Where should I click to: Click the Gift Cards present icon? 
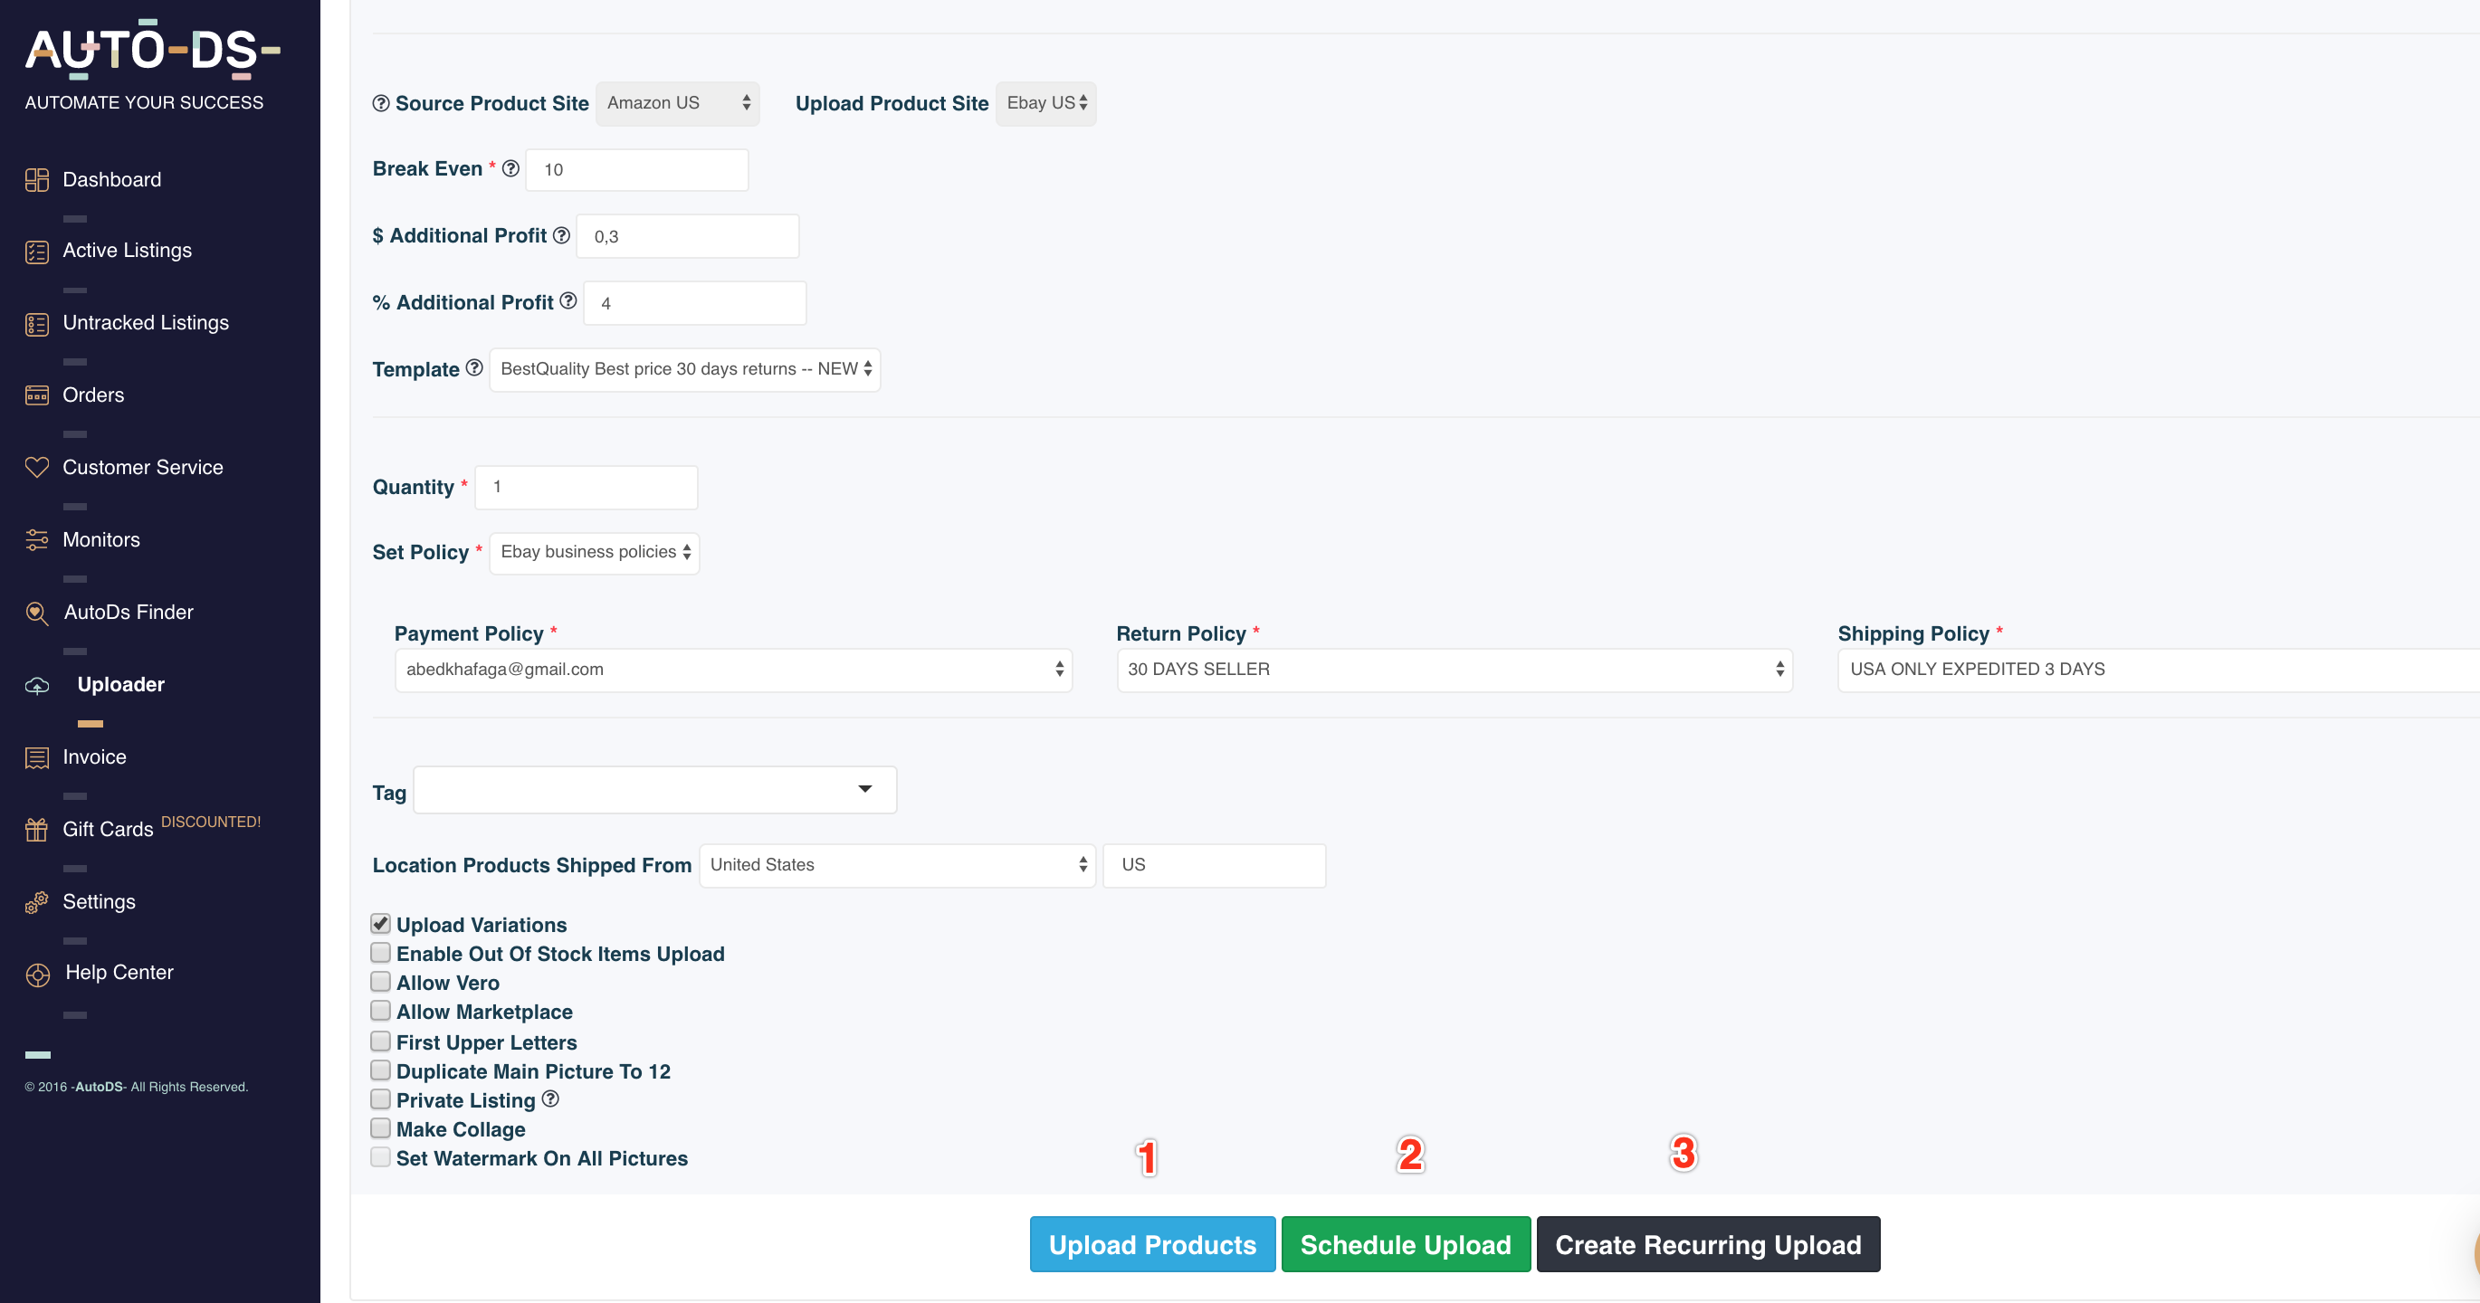coord(36,830)
